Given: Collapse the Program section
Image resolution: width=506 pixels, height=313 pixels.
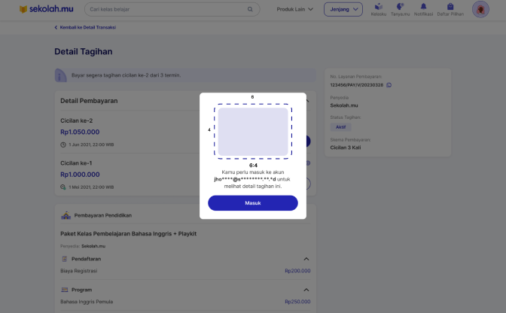Looking at the screenshot, I should (x=306, y=289).
